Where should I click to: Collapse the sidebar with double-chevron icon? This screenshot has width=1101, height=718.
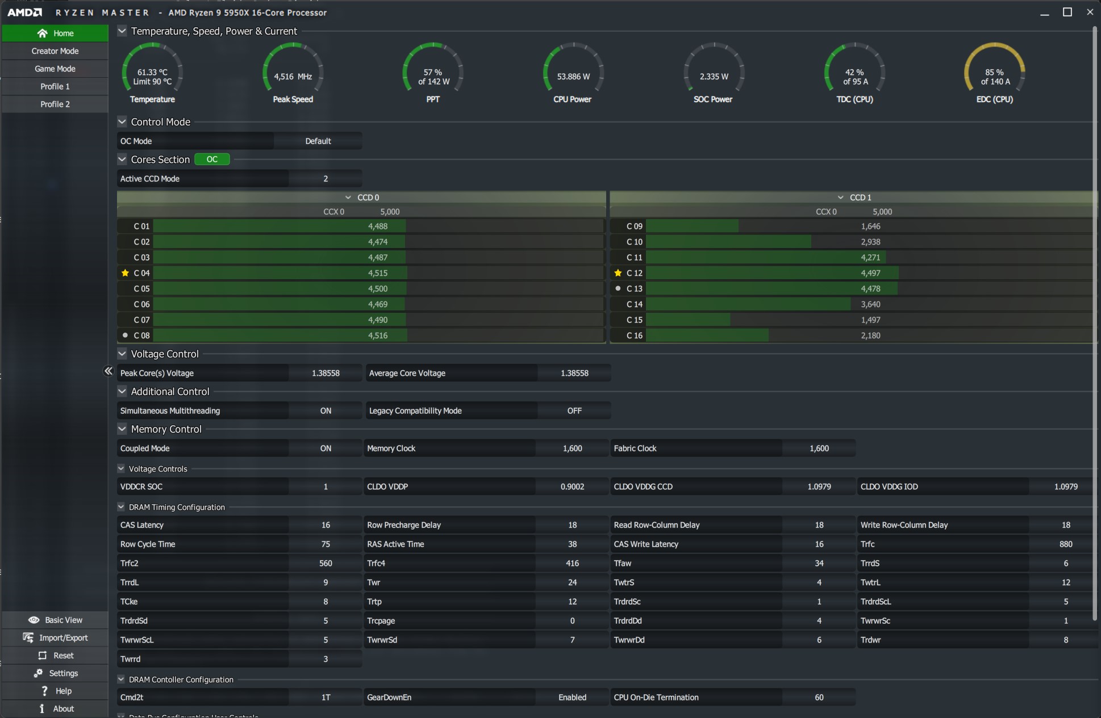[x=109, y=371]
